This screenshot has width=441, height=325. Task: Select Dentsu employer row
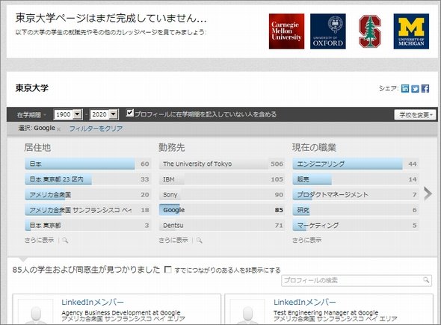[222, 225]
